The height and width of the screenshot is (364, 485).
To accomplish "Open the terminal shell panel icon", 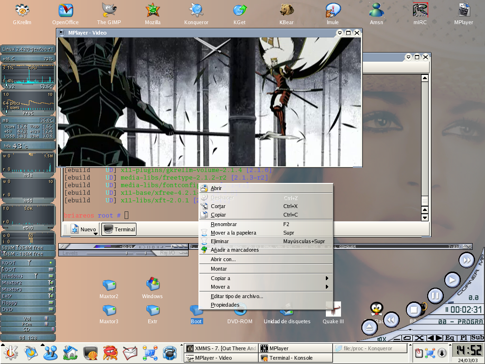I will click(90, 353).
